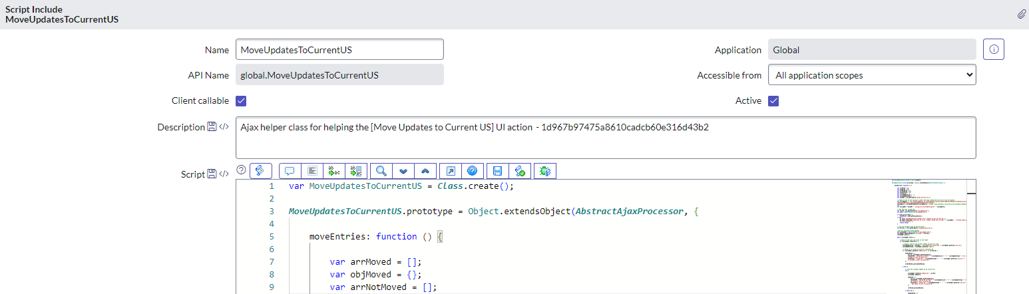Uncheck the Active checkbox
This screenshot has width=1029, height=294.
[773, 101]
